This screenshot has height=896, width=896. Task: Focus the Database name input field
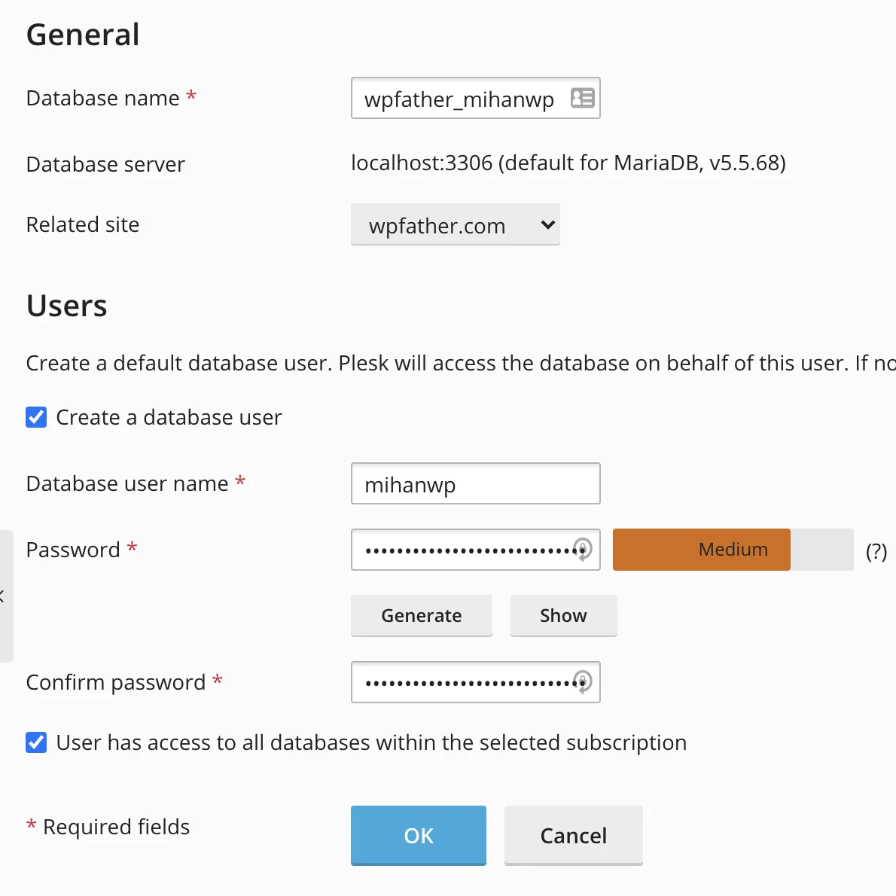pos(475,99)
